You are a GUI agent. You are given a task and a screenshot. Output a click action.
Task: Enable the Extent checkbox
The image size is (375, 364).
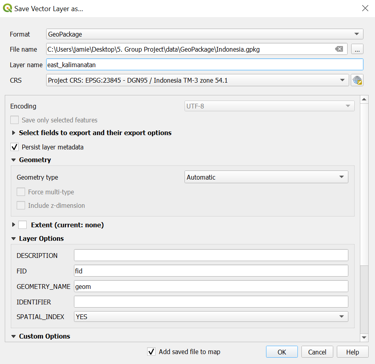[x=23, y=225]
